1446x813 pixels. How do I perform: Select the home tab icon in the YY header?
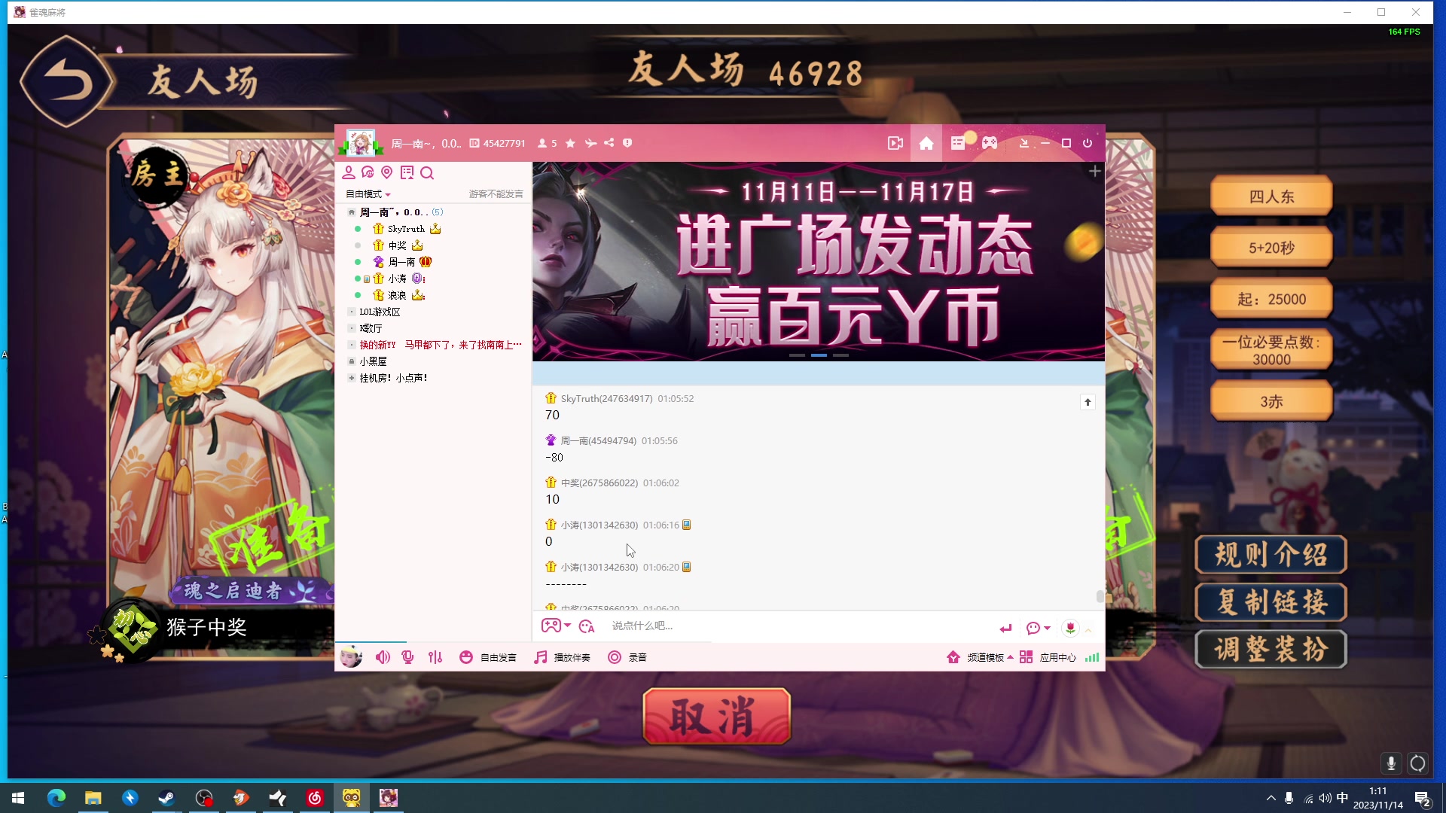point(926,143)
